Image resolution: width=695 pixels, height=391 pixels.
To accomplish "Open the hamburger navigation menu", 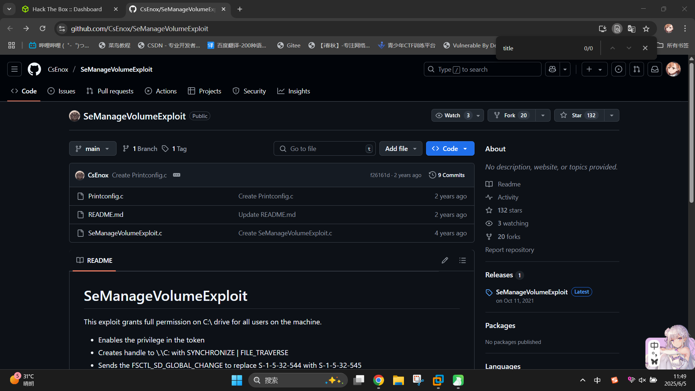I will [14, 69].
